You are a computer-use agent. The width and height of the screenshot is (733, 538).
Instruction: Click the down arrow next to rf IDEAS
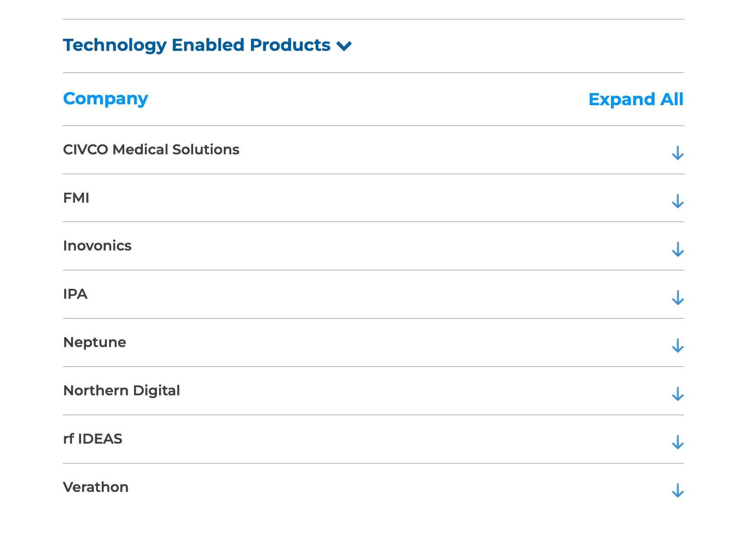tap(677, 442)
